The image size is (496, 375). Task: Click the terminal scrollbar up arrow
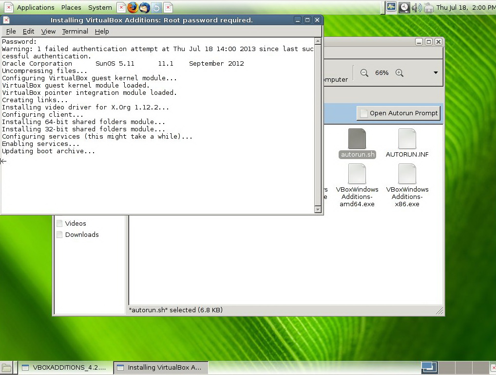pyautogui.click(x=318, y=41)
